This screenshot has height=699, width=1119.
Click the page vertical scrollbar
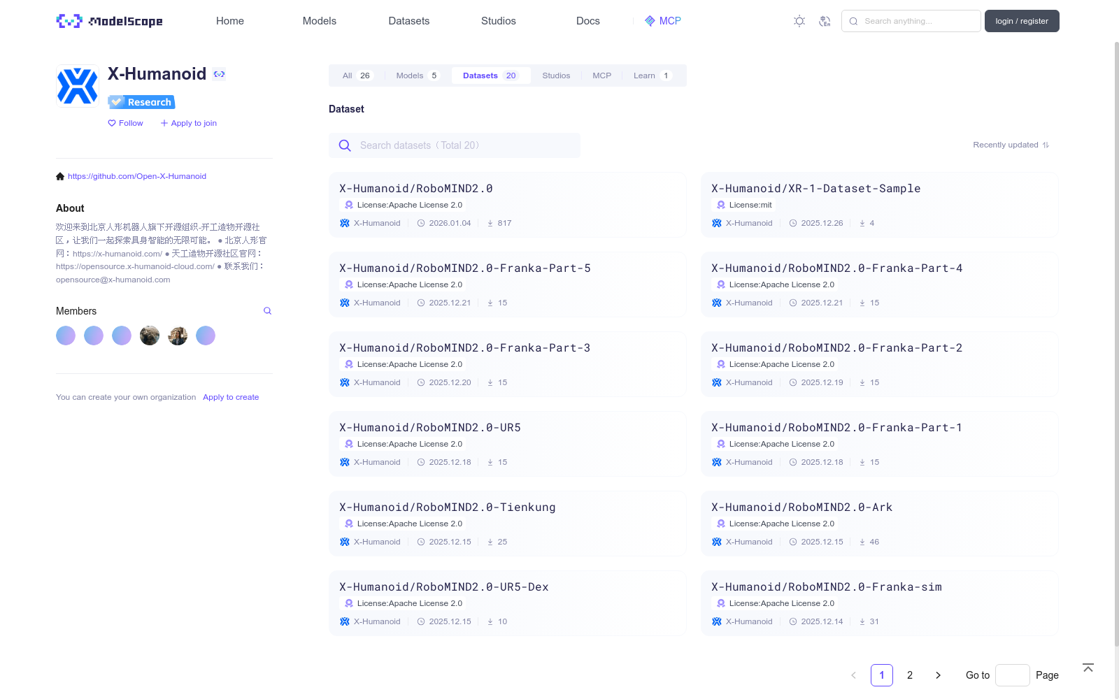point(1116,343)
